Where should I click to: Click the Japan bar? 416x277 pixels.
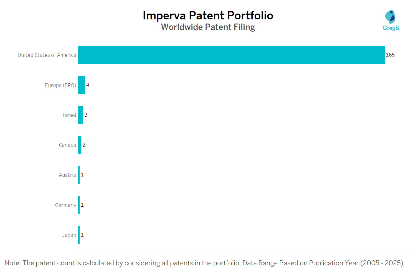coord(79,235)
